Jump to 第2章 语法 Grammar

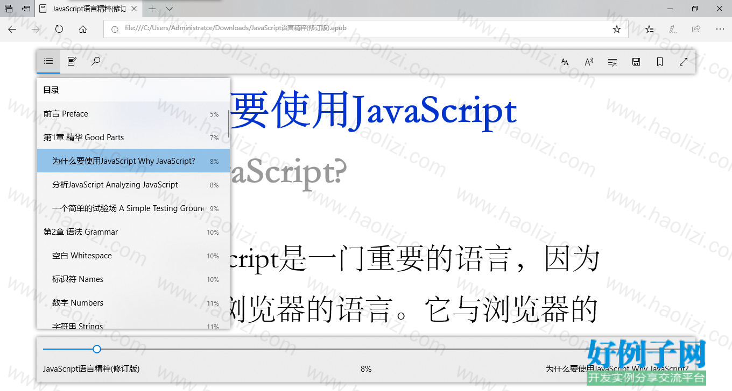133,232
